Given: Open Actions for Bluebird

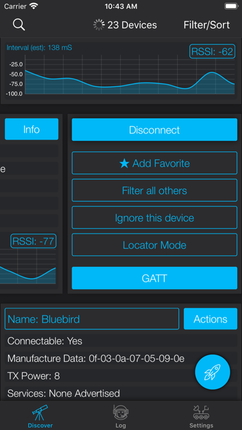Looking at the screenshot, I should (211, 319).
